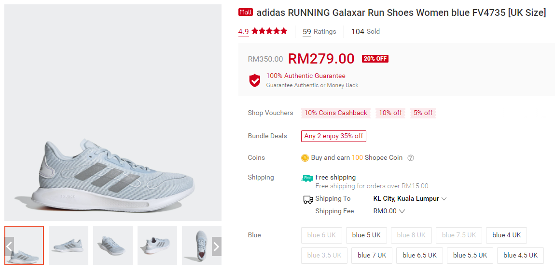Select the blue 5 UK size option
The height and width of the screenshot is (271, 555).
tap(366, 235)
